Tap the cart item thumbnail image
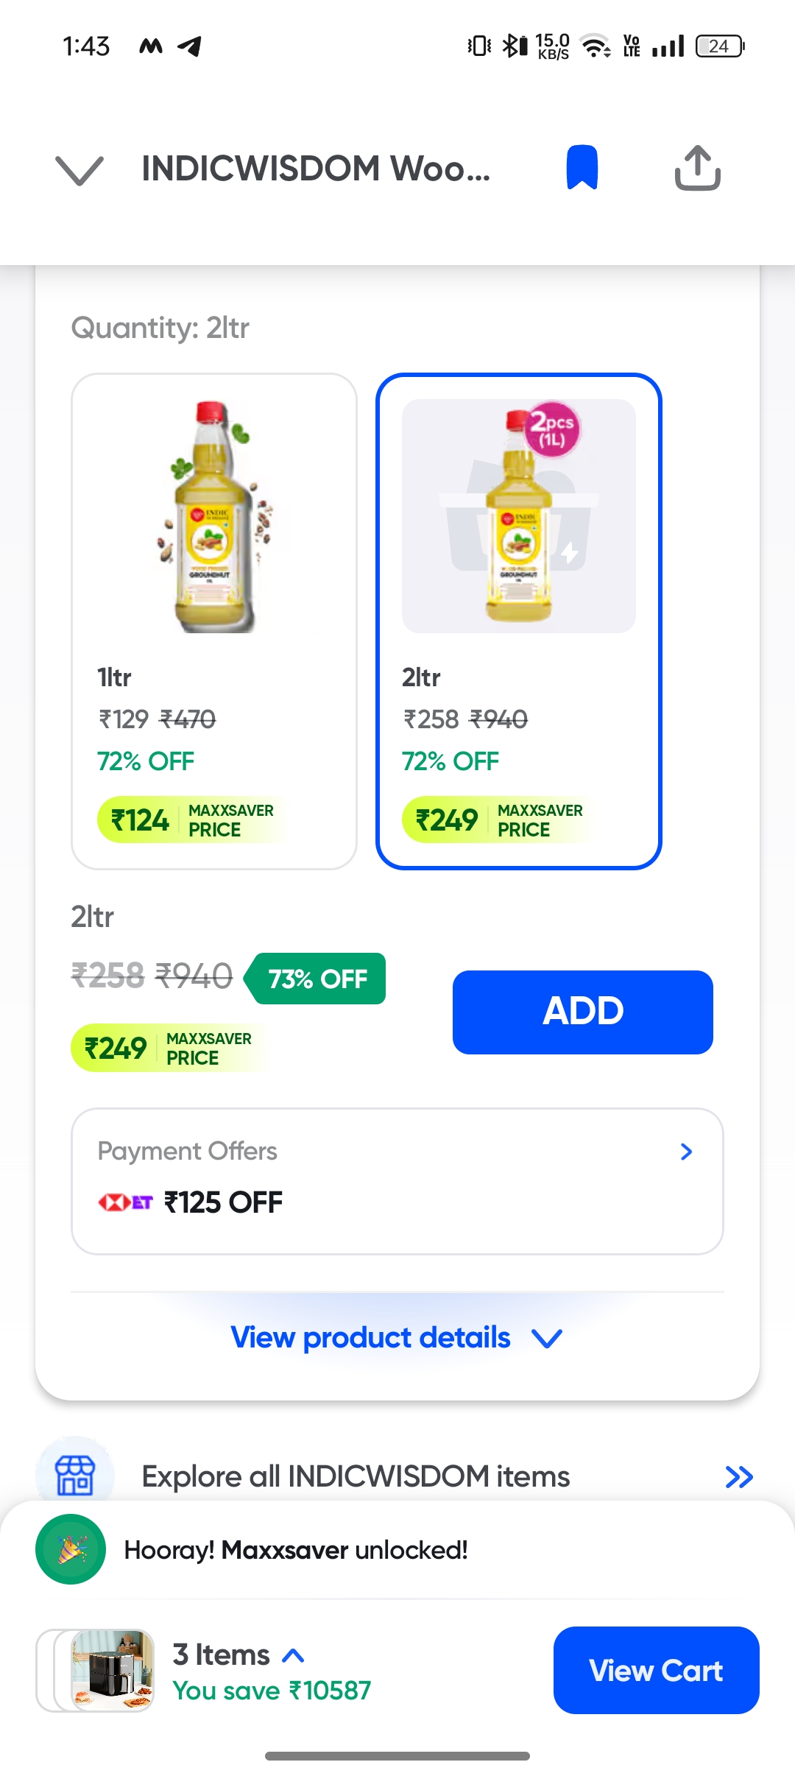The width and height of the screenshot is (795, 1776). [x=112, y=1670]
